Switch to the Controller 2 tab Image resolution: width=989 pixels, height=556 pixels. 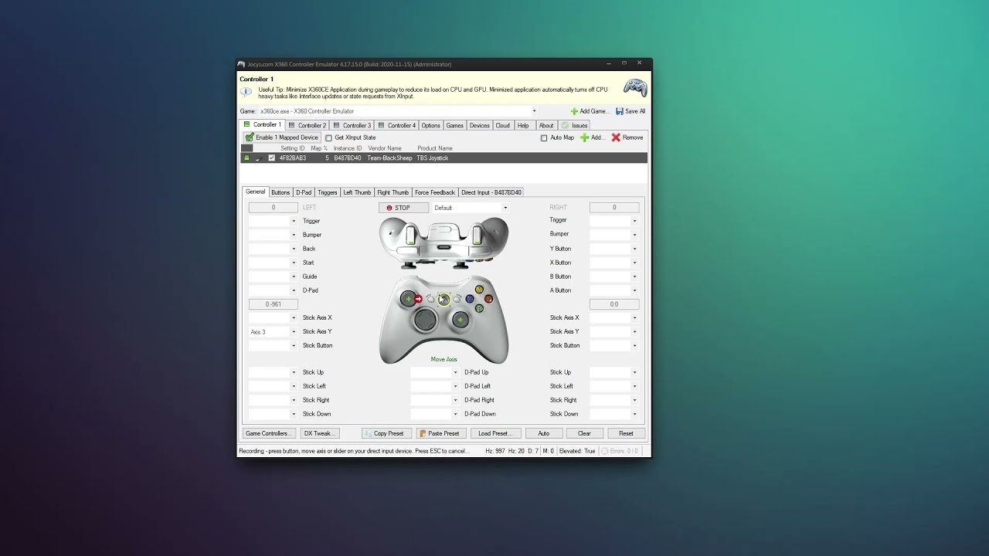tap(308, 125)
